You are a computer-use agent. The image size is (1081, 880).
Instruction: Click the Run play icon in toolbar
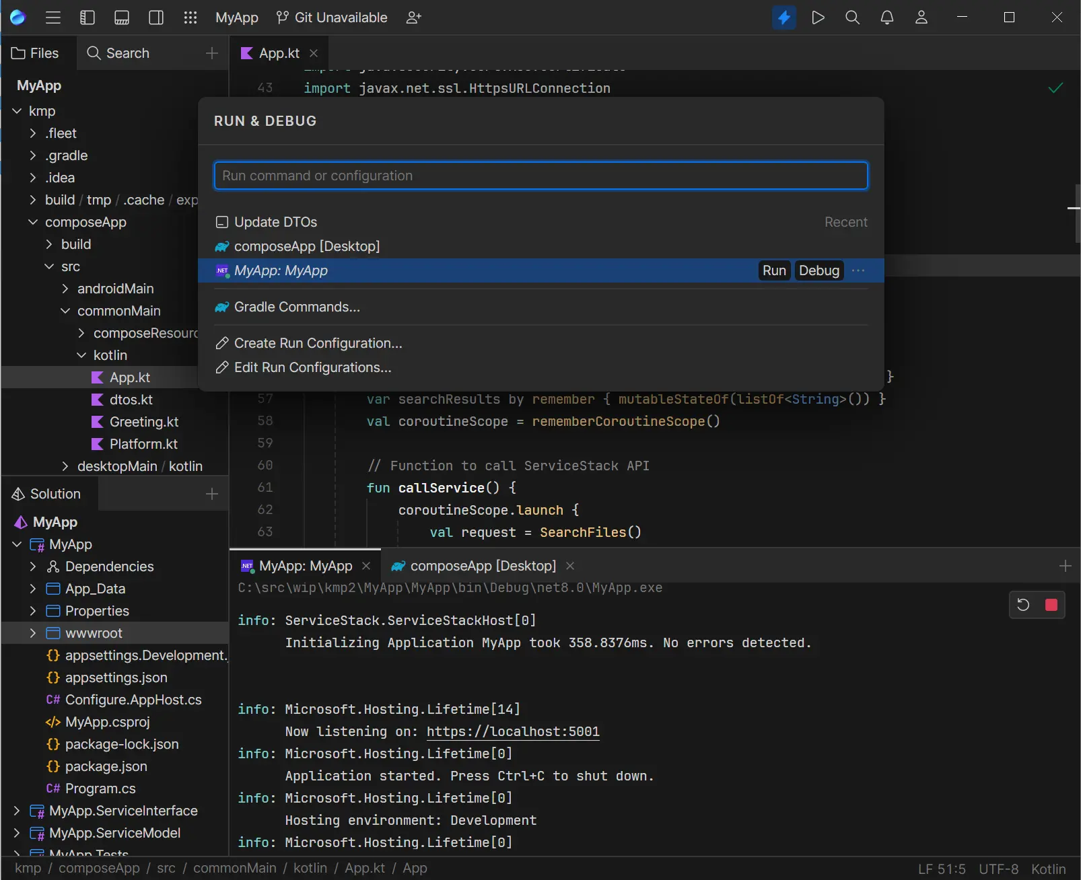pos(818,17)
